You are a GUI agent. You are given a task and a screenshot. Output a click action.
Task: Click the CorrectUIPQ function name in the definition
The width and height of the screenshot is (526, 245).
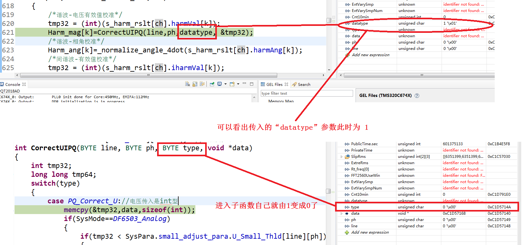click(x=53, y=148)
